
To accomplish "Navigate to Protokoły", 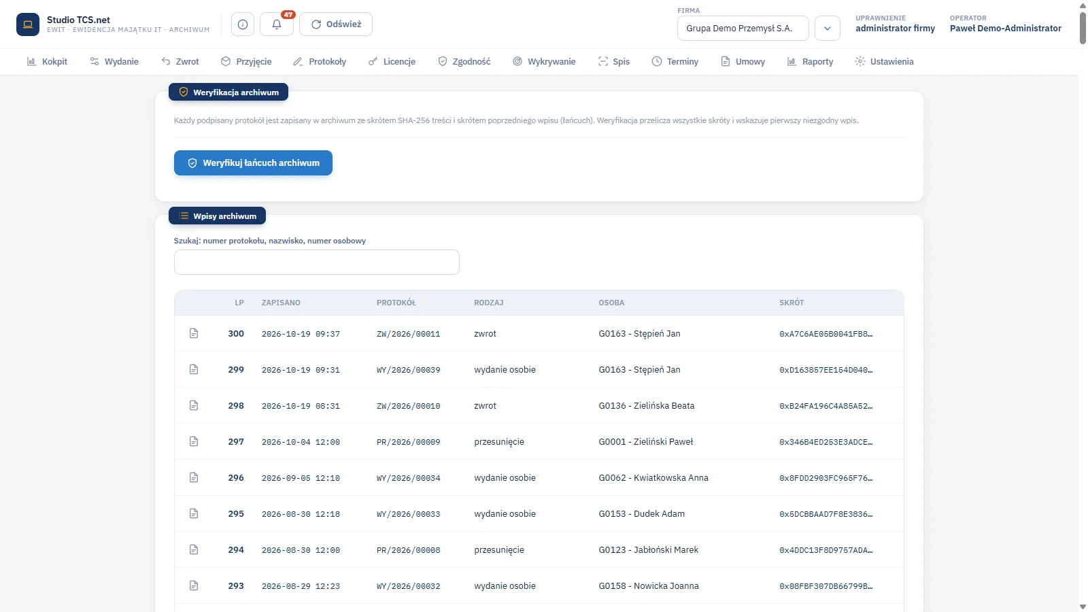I will pyautogui.click(x=320, y=61).
